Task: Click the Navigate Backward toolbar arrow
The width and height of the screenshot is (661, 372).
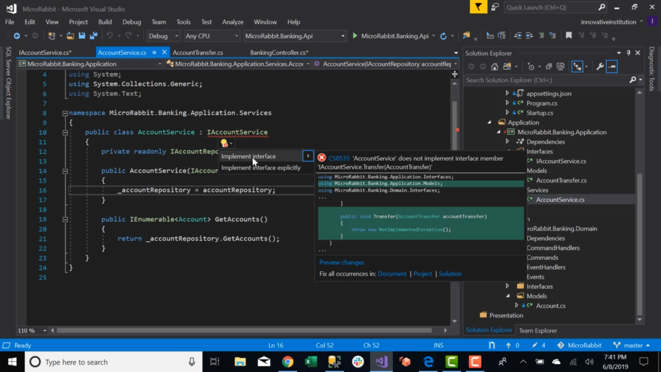Action: pyautogui.click(x=17, y=36)
